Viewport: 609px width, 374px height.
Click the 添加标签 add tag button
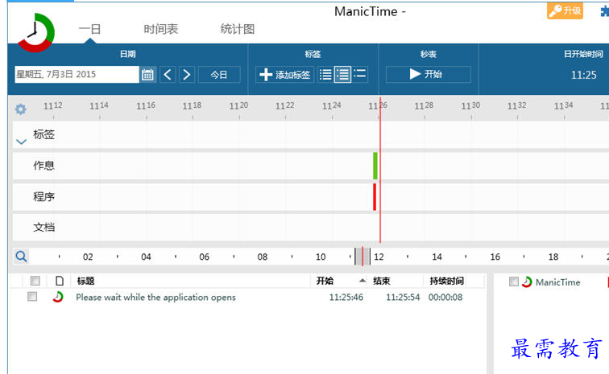point(284,75)
